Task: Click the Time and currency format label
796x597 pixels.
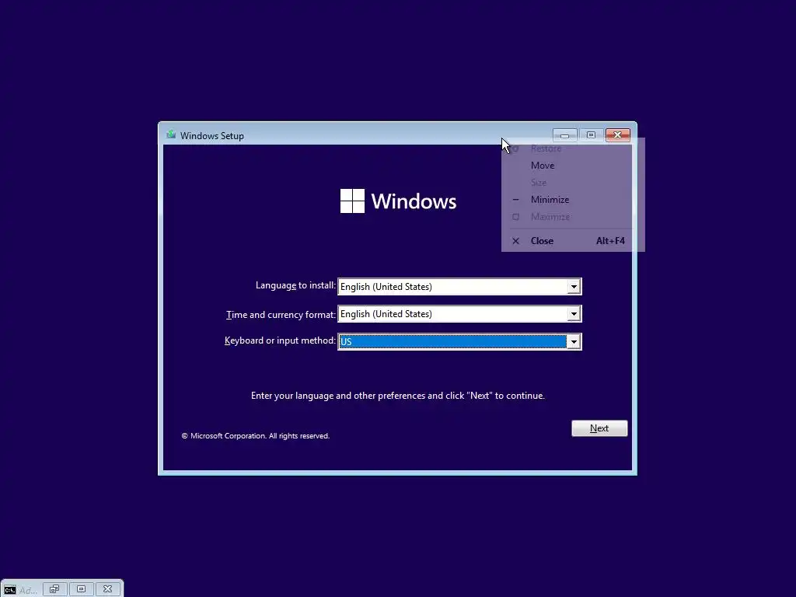Action: pos(281,315)
